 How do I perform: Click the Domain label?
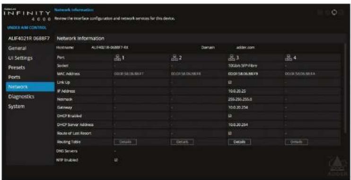coord(208,47)
